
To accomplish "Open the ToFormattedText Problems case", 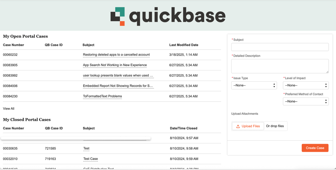I will pos(102,96).
